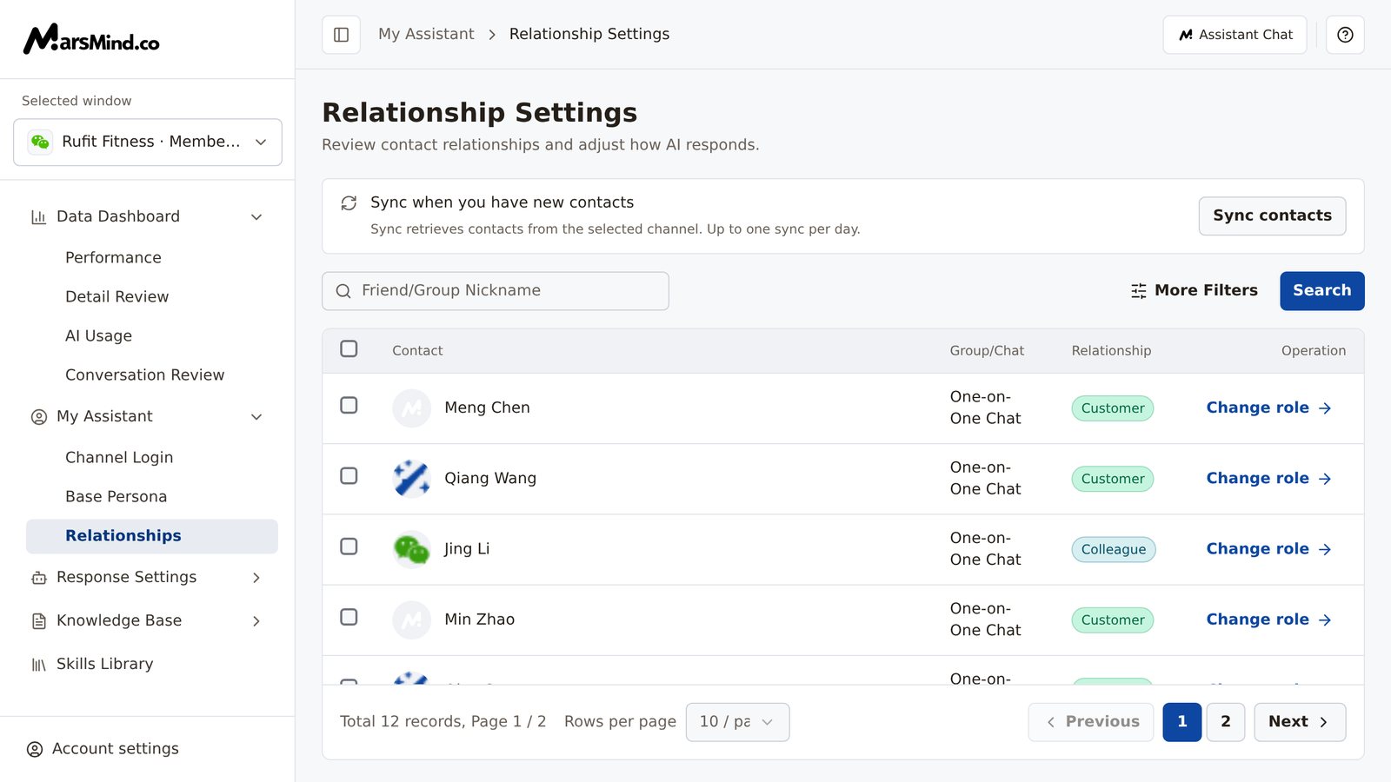Check the box for Meng Chen
Viewport: 1391px width, 782px height.
pyautogui.click(x=349, y=405)
